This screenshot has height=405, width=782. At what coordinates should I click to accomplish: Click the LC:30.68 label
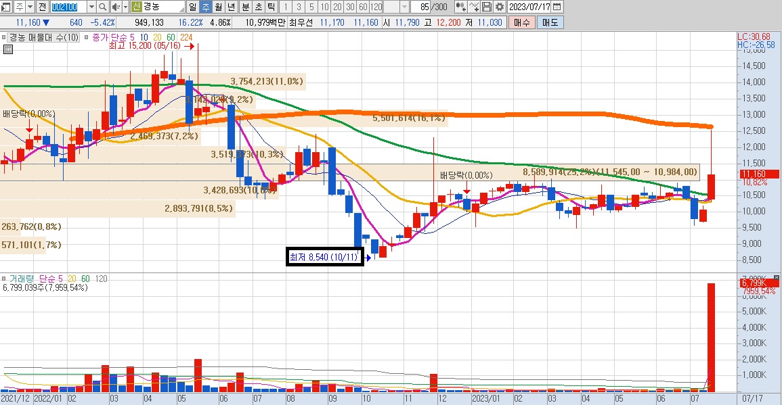(754, 37)
